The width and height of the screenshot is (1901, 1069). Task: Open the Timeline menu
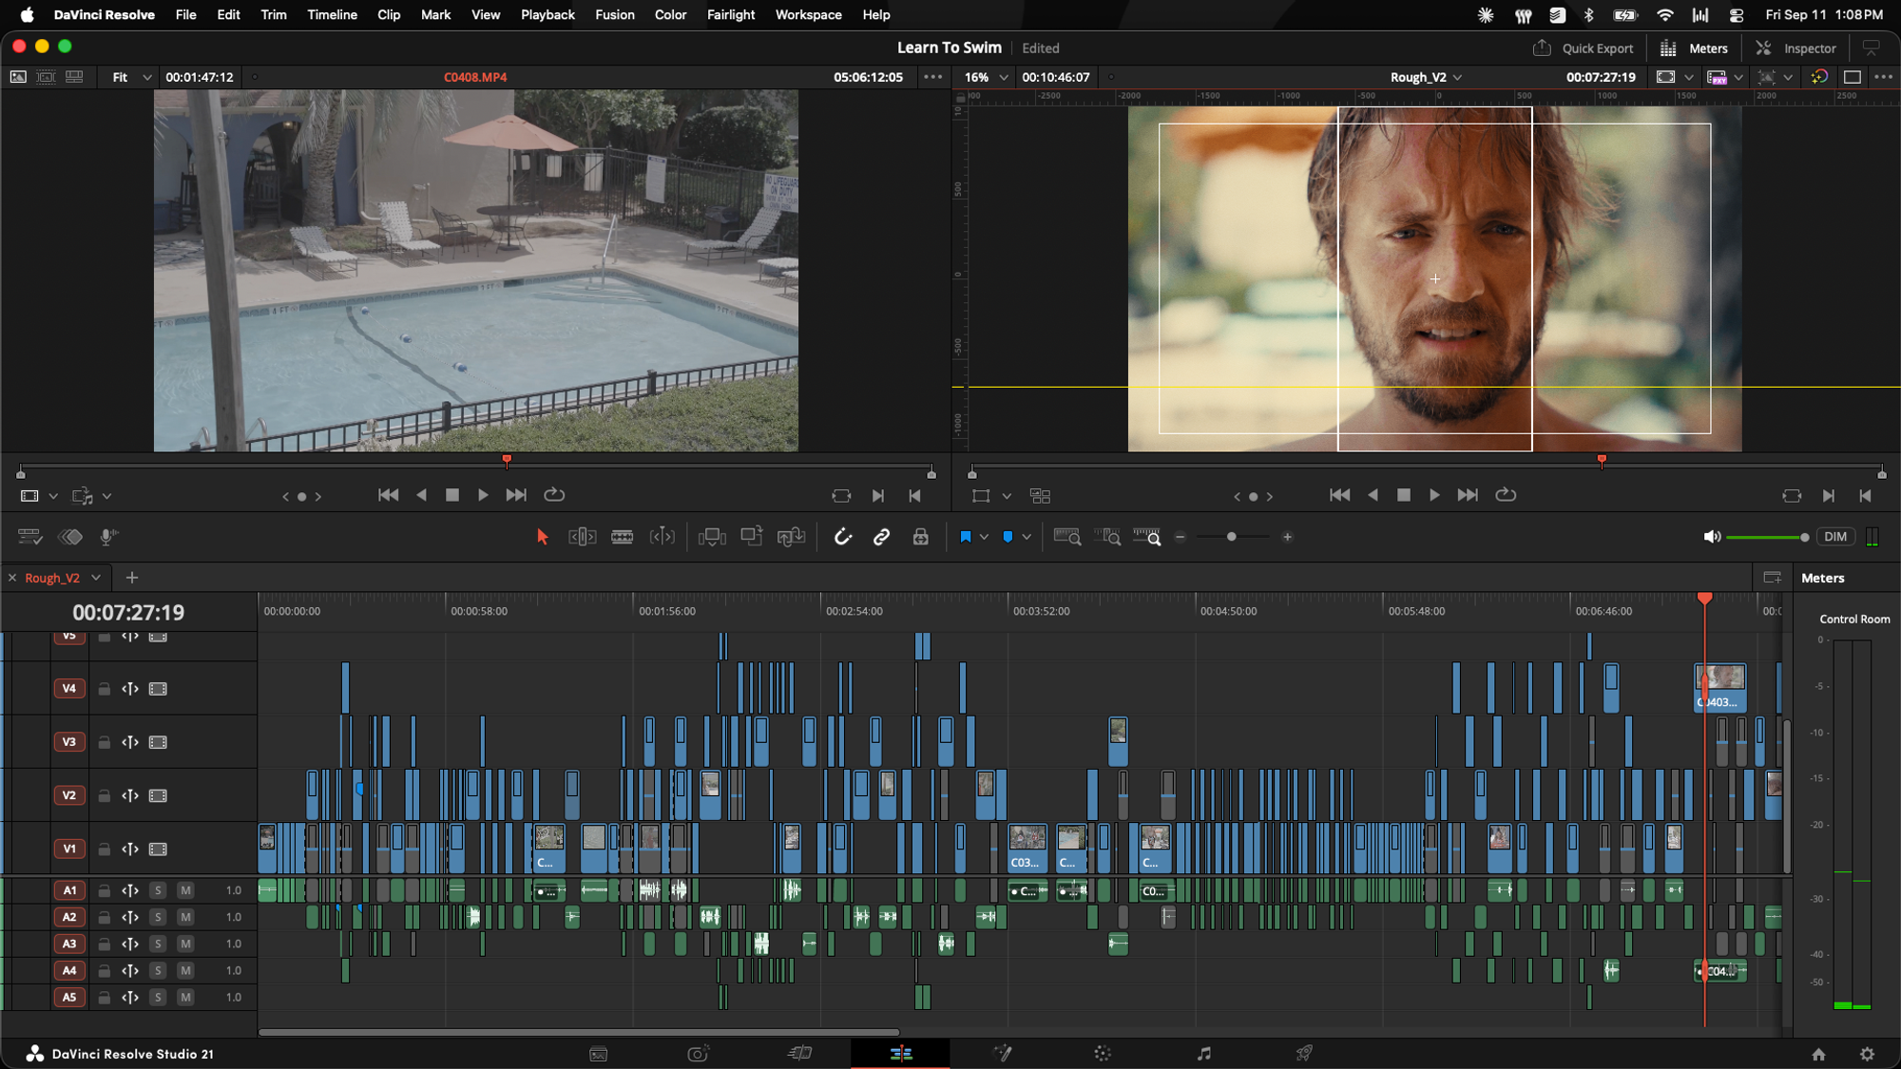[332, 14]
